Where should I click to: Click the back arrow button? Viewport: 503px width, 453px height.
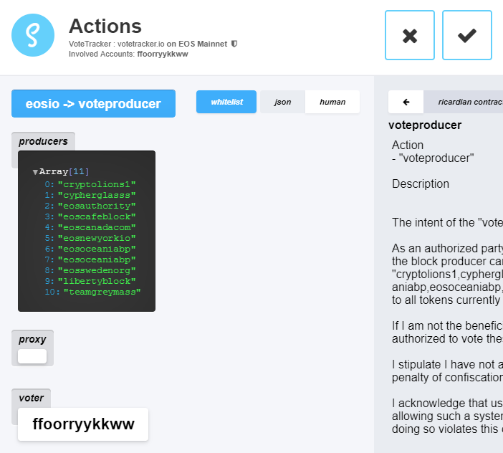(x=406, y=102)
